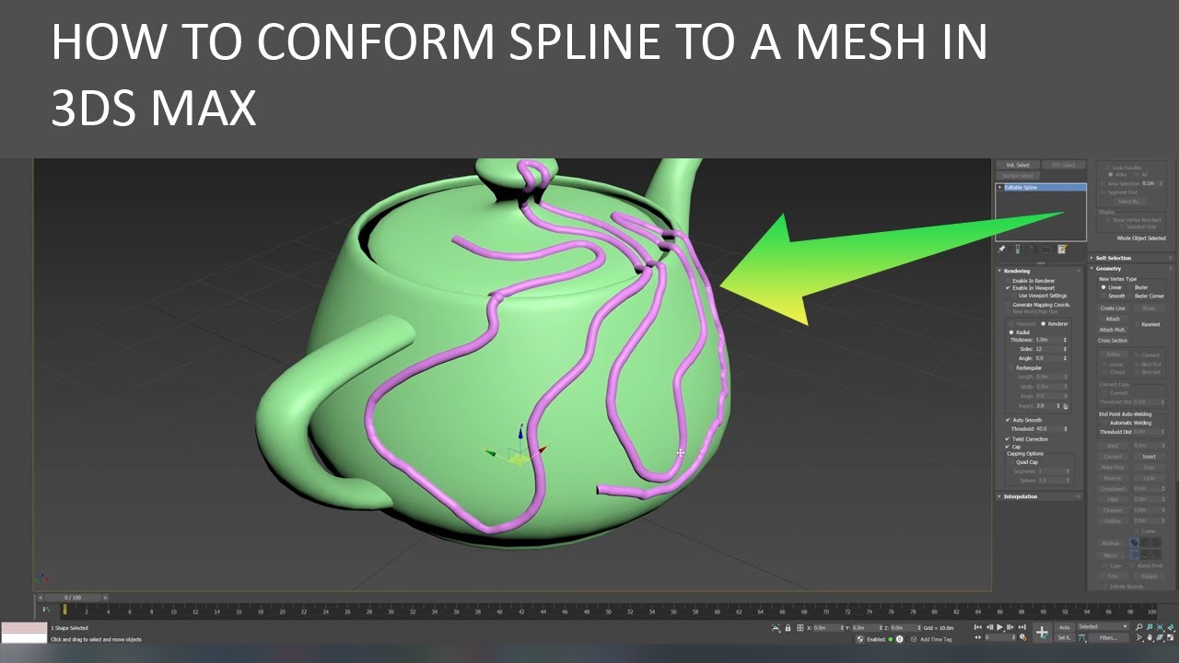Select Mirror Horizontally icon
This screenshot has width=1179, height=663.
(x=1134, y=554)
